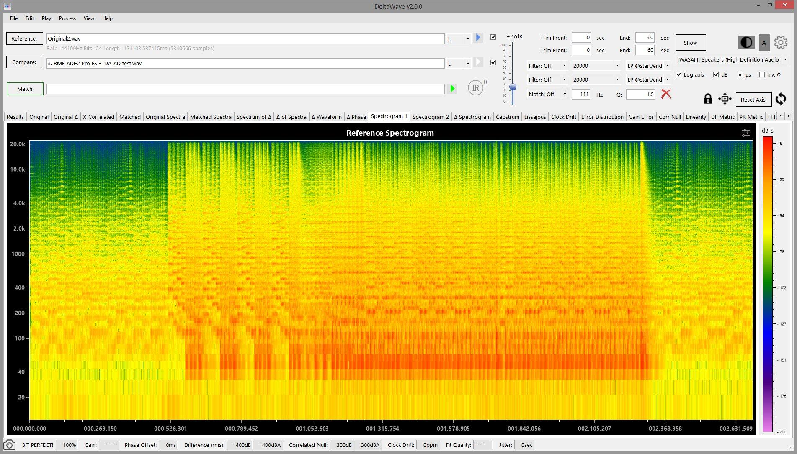Switch to the Results tab
The width and height of the screenshot is (797, 454).
[15, 117]
